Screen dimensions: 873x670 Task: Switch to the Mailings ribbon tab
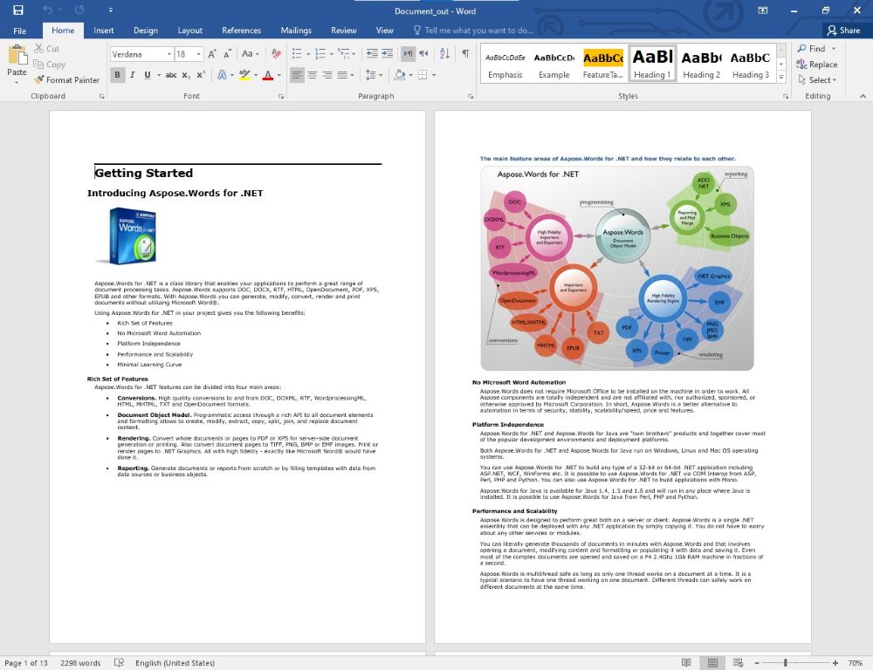[x=296, y=30]
